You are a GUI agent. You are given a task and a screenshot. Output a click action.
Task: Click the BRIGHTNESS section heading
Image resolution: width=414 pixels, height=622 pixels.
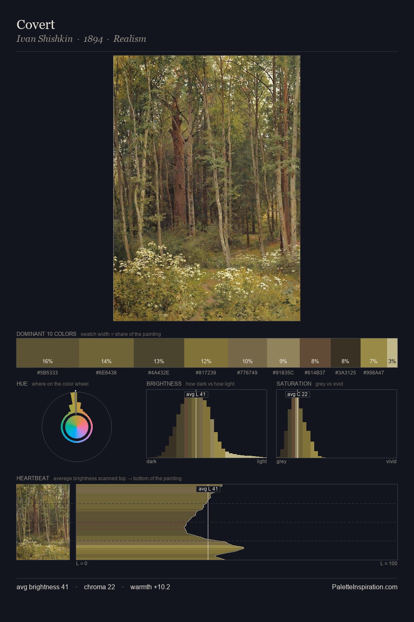[x=164, y=384]
